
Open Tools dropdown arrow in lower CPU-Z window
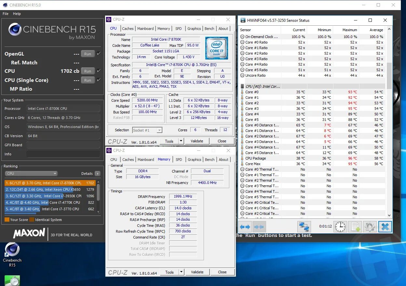[x=181, y=272]
